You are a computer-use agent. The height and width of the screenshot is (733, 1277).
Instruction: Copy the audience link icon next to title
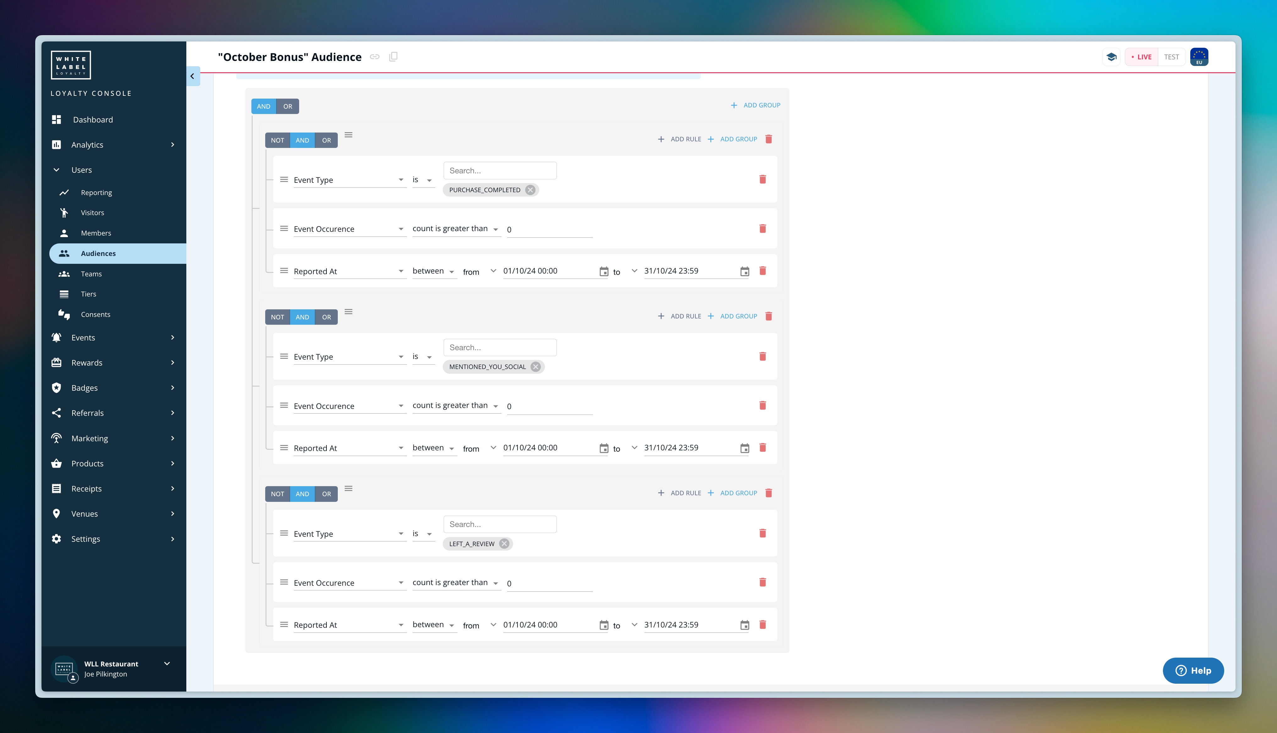click(x=375, y=57)
